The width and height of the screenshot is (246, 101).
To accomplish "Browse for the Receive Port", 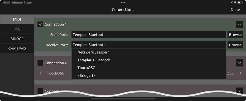I will point(235,45).
